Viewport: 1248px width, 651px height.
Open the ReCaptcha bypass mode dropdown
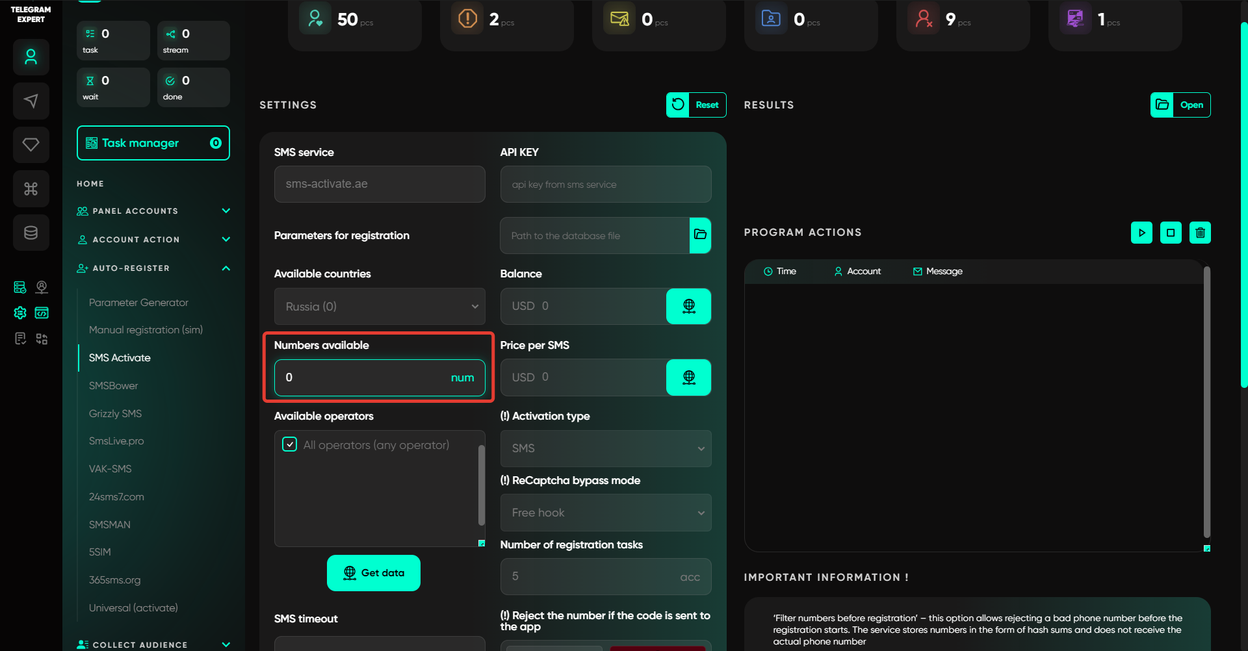click(x=605, y=513)
